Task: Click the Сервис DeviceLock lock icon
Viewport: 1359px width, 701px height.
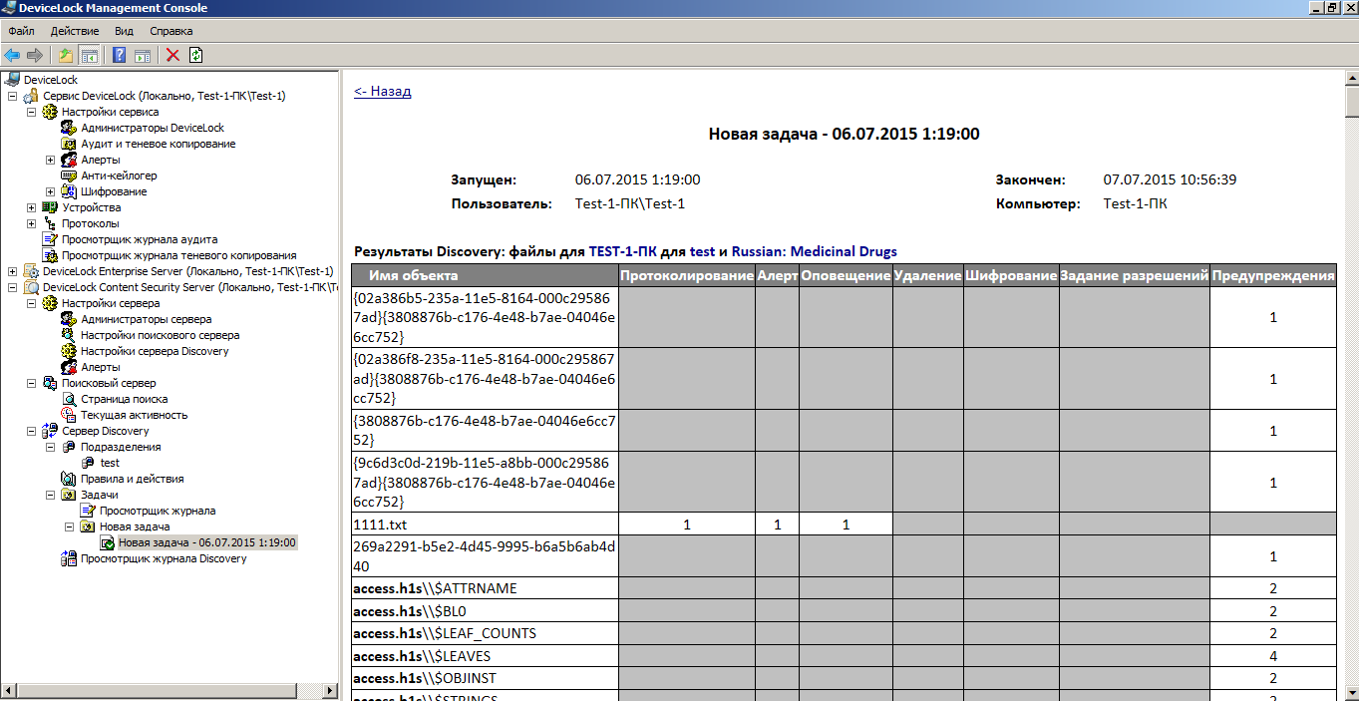Action: click(32, 96)
